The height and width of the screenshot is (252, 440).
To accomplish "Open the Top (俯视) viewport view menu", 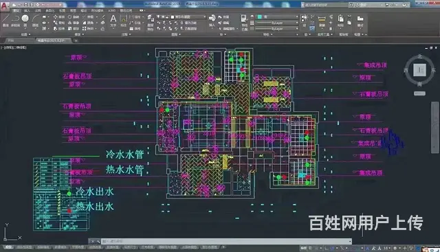I will click(x=8, y=47).
